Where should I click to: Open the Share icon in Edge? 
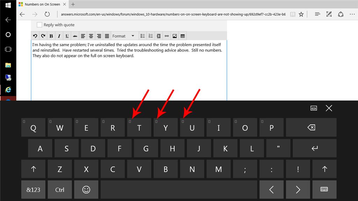(341, 14)
